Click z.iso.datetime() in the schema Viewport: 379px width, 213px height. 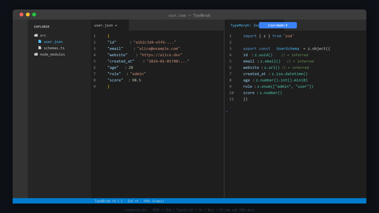[290, 74]
